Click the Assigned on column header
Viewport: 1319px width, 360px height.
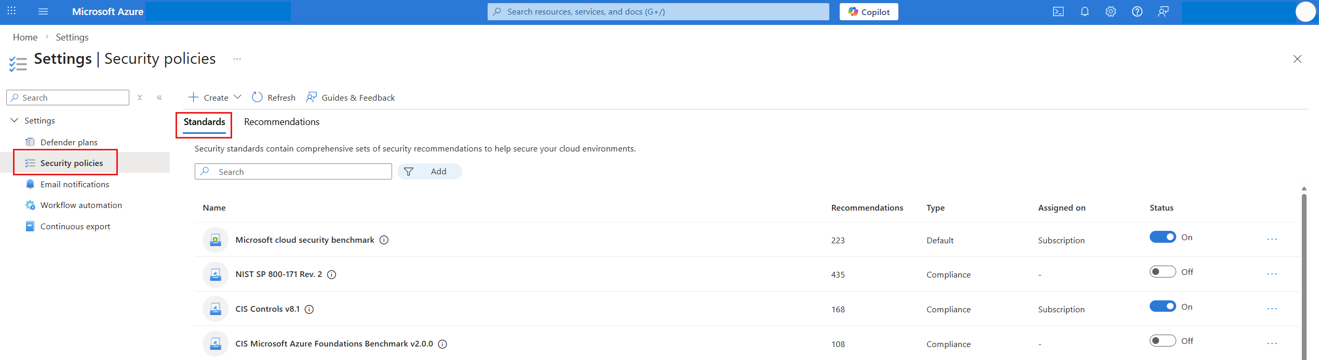point(1061,208)
